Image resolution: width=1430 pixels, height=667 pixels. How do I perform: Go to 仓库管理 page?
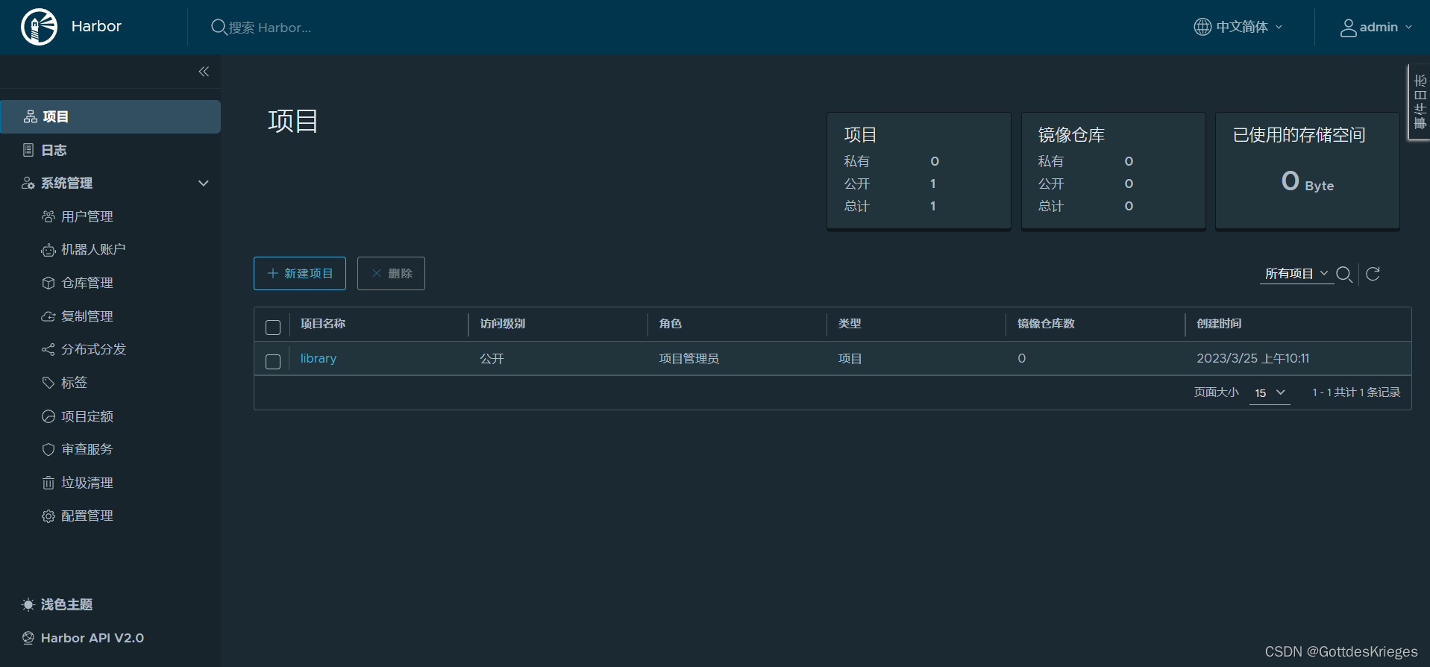pos(87,283)
